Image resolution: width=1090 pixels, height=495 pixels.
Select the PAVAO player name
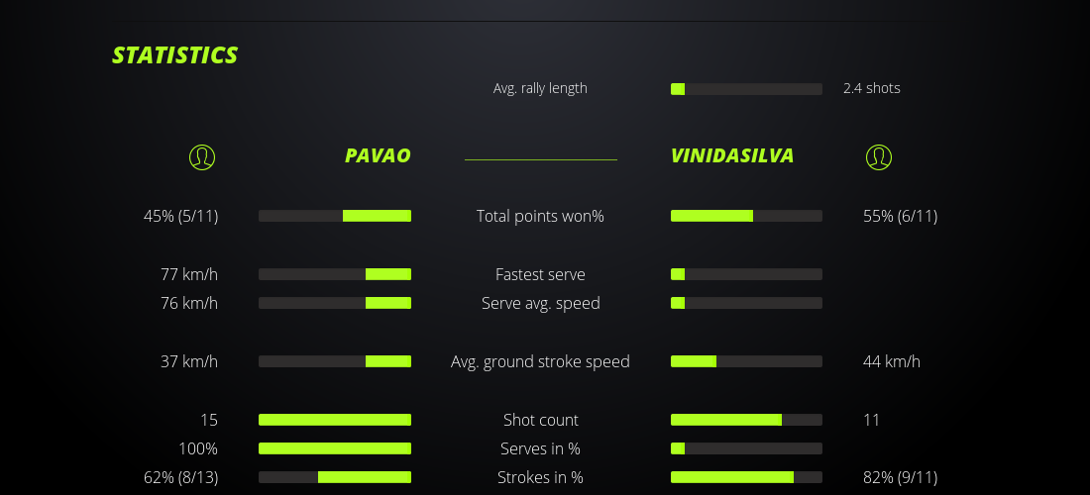click(378, 155)
